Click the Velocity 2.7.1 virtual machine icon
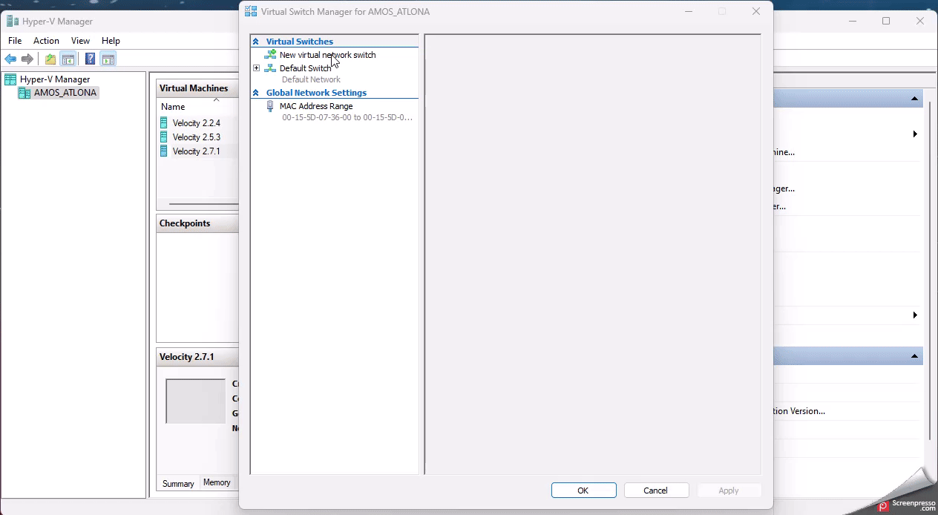 (164, 151)
